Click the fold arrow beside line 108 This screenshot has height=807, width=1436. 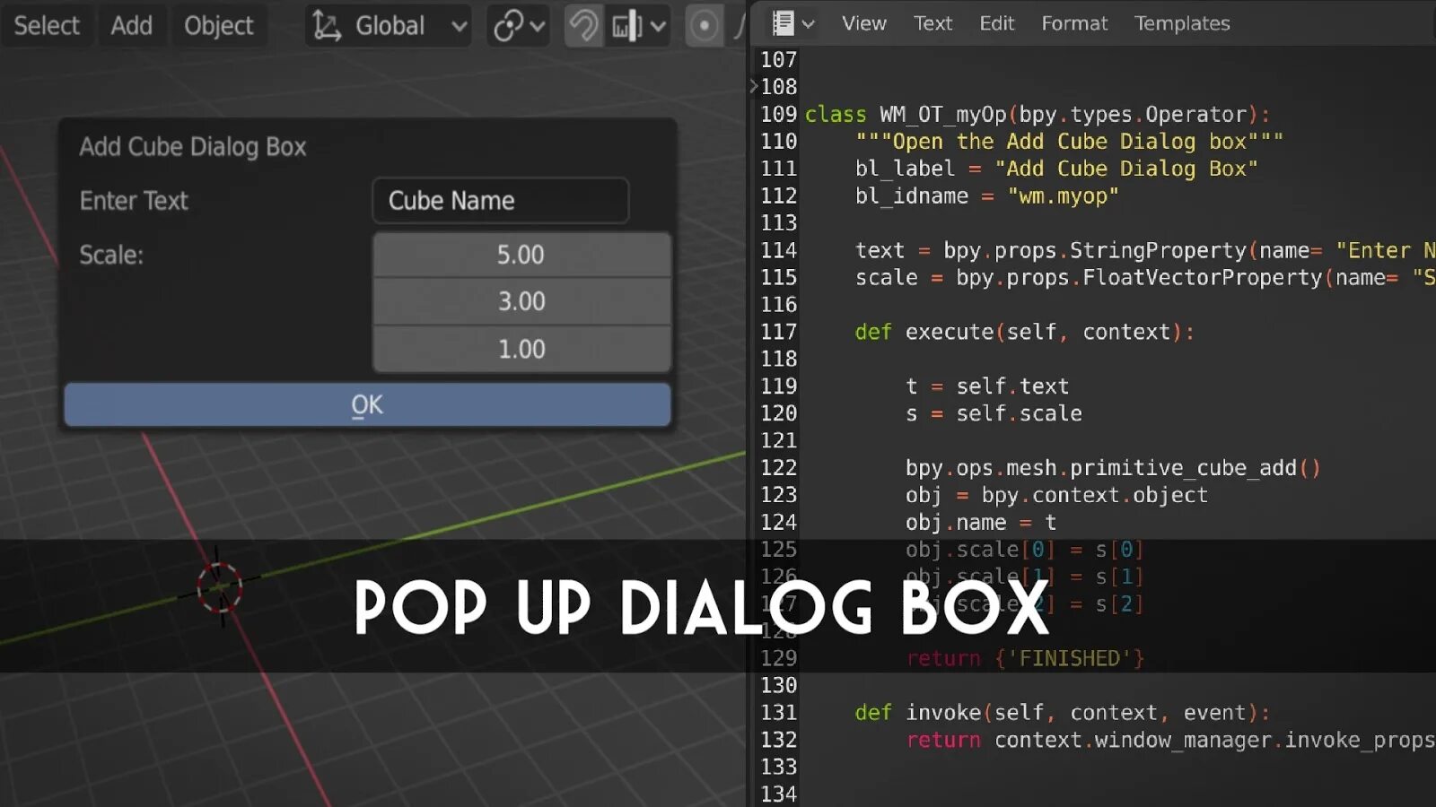tap(754, 87)
